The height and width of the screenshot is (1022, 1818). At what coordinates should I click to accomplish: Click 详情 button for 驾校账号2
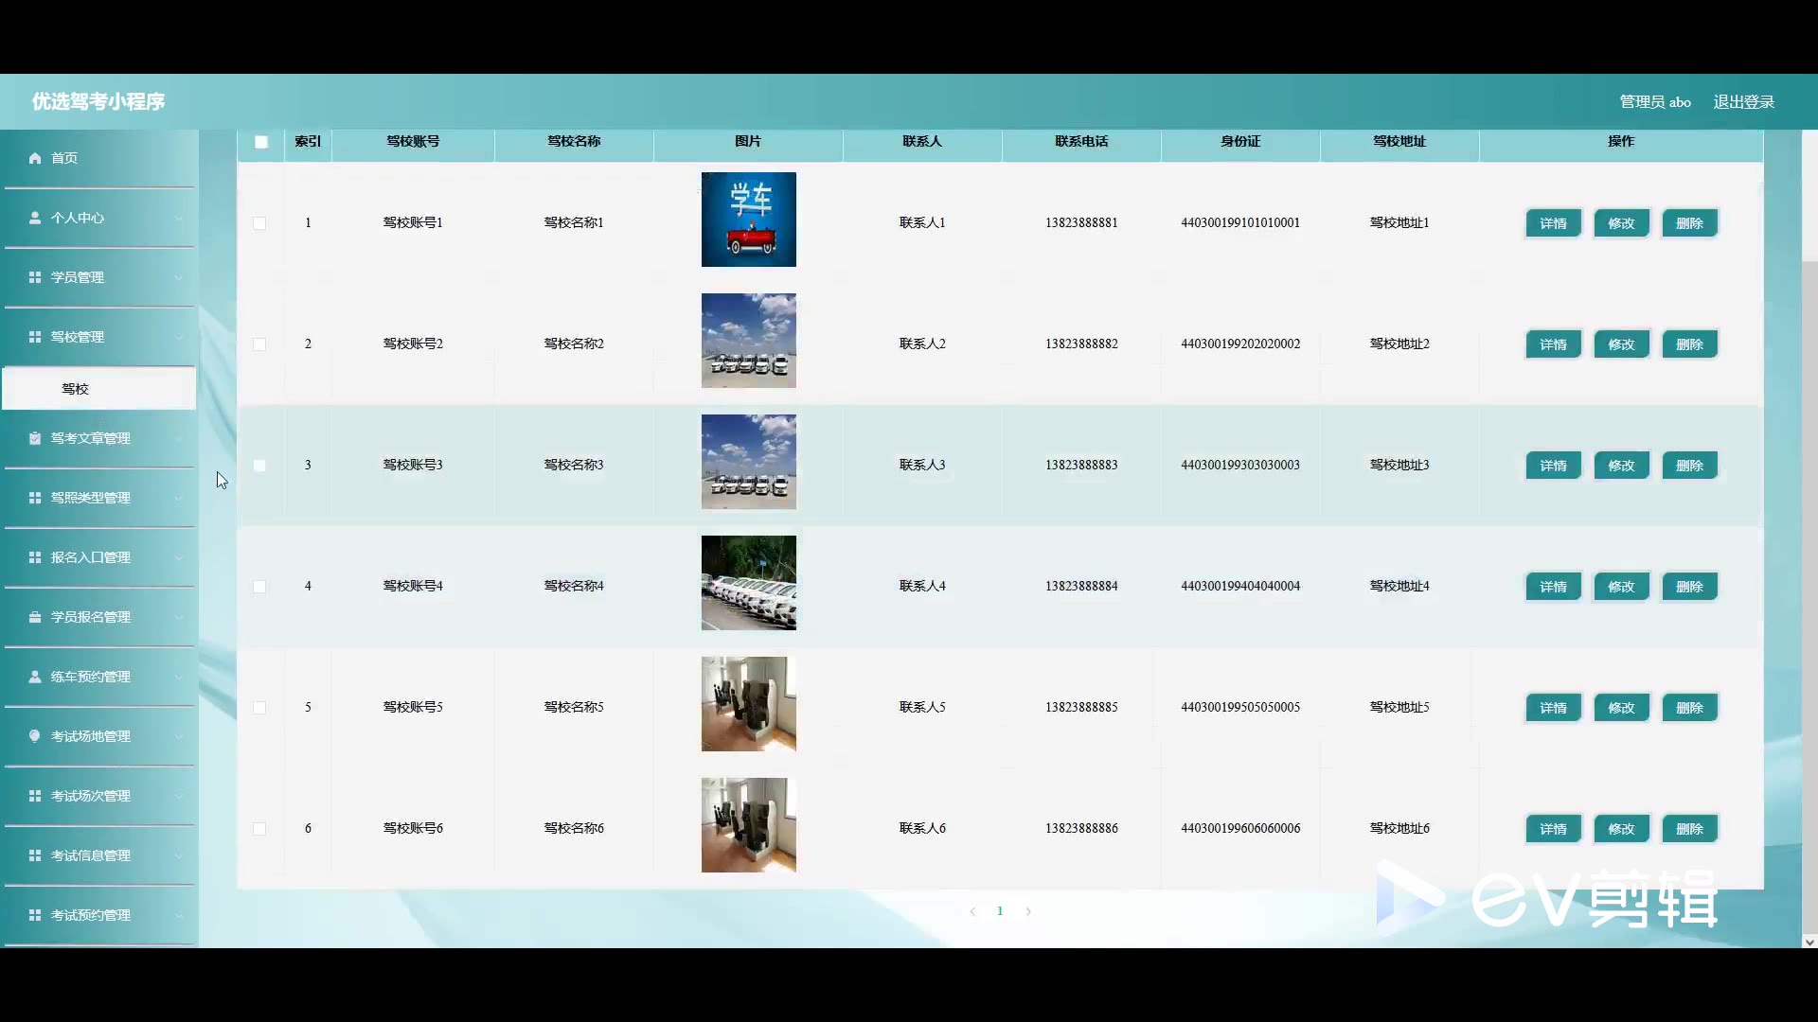click(1553, 344)
